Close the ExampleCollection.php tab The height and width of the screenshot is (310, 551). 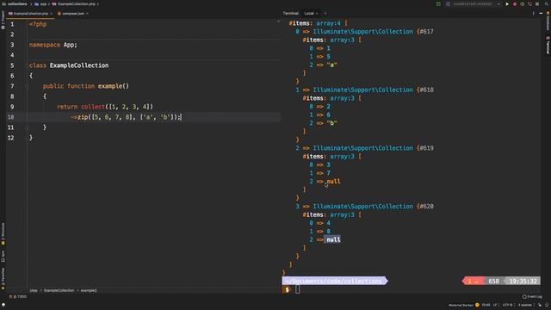pyautogui.click(x=52, y=14)
